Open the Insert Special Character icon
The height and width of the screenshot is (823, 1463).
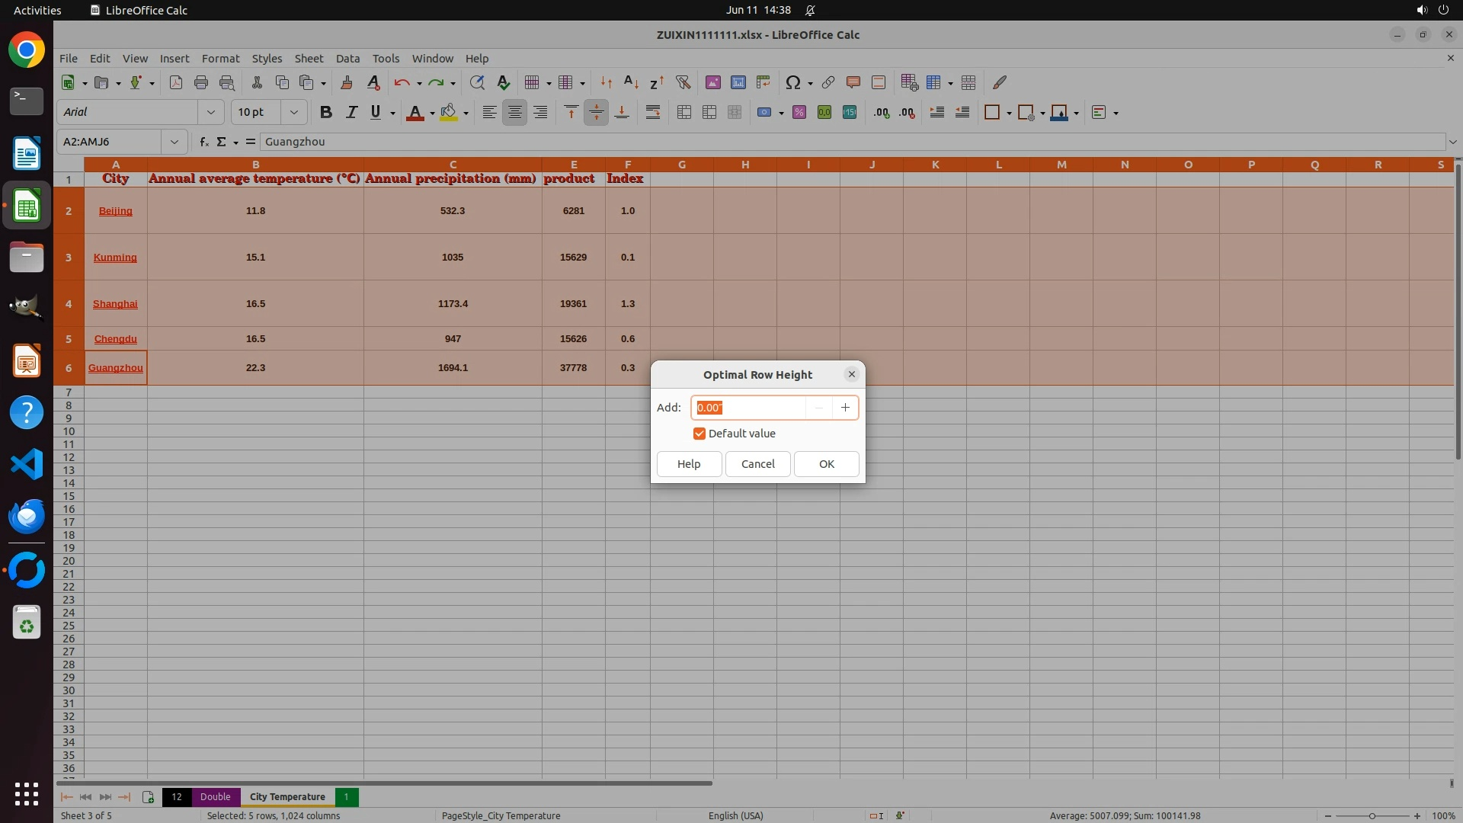793,82
